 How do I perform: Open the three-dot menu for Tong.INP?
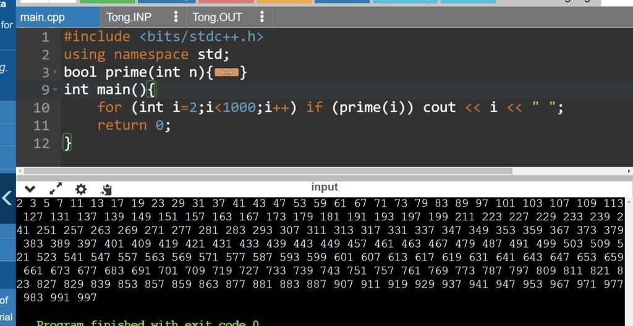(176, 17)
